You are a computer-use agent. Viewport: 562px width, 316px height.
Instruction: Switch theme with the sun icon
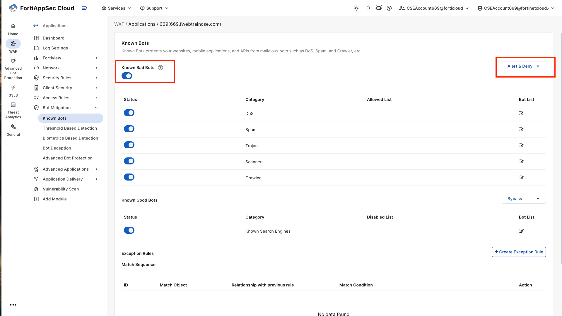[x=356, y=8]
